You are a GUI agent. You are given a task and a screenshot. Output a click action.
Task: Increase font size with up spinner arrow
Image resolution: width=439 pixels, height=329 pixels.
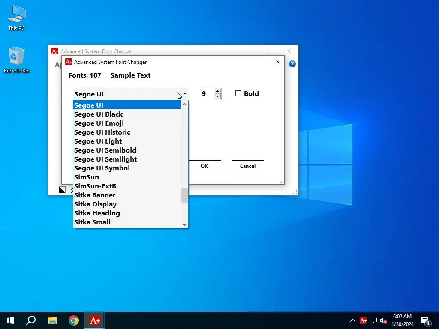tap(217, 91)
